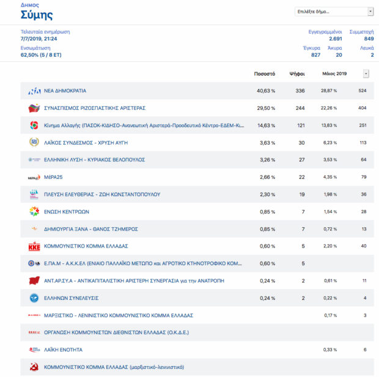
Task: Click the 14,63 % percentage cell
Action: click(x=266, y=125)
